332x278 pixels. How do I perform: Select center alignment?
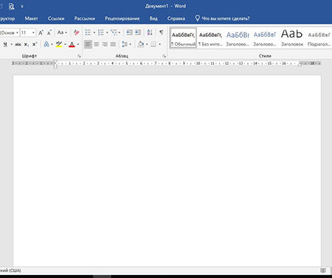tap(97, 44)
